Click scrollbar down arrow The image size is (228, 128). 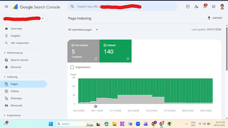pos(227,118)
